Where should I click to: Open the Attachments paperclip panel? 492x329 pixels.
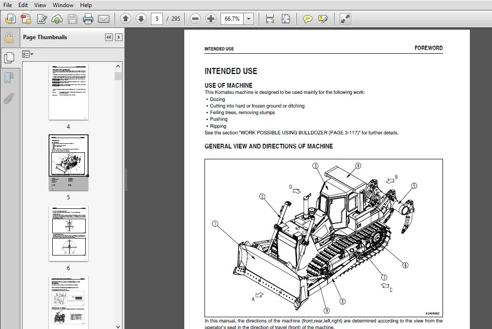pyautogui.click(x=9, y=98)
